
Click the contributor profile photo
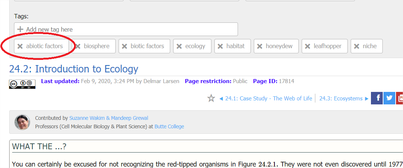22,122
